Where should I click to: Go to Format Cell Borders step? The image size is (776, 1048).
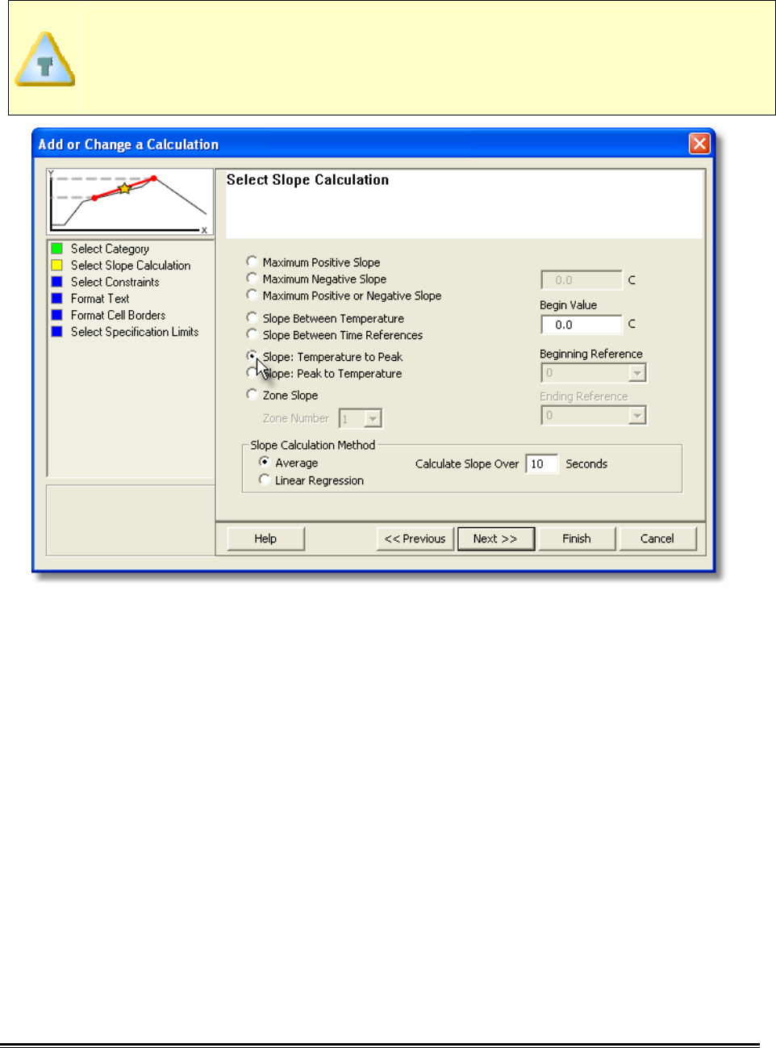coord(118,315)
